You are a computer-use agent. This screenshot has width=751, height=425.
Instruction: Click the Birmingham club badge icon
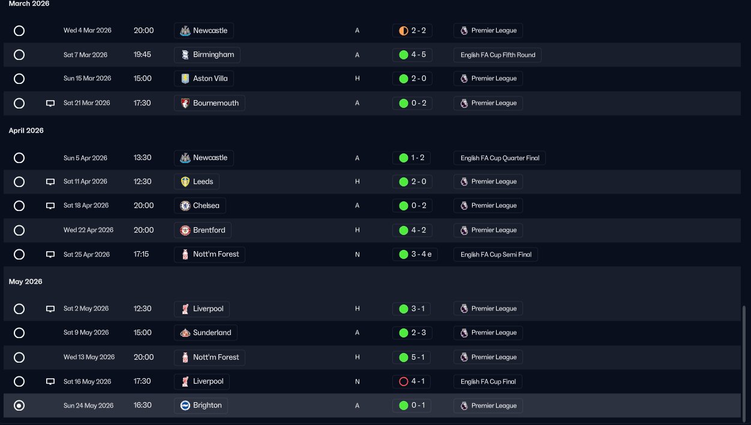pyautogui.click(x=185, y=55)
